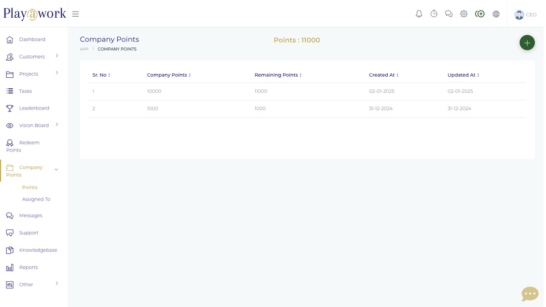This screenshot has width=546, height=307.
Task: Open the chat bubbles icon in header
Action: click(x=448, y=14)
